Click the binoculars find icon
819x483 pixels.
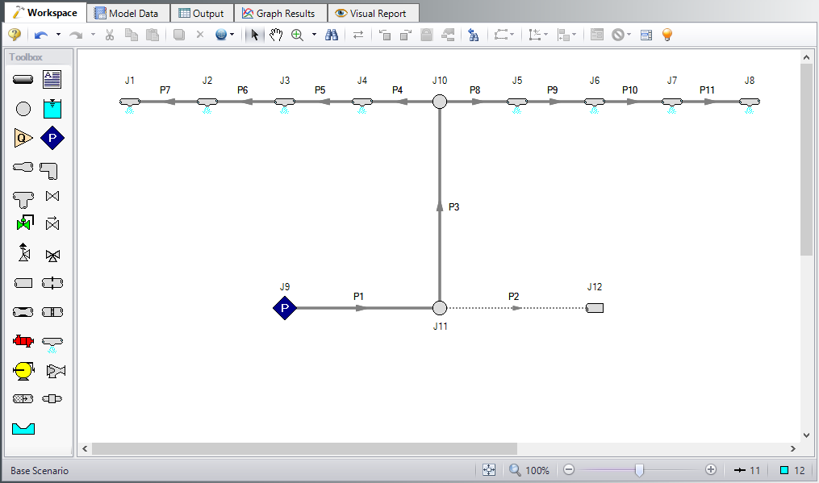[x=332, y=35]
